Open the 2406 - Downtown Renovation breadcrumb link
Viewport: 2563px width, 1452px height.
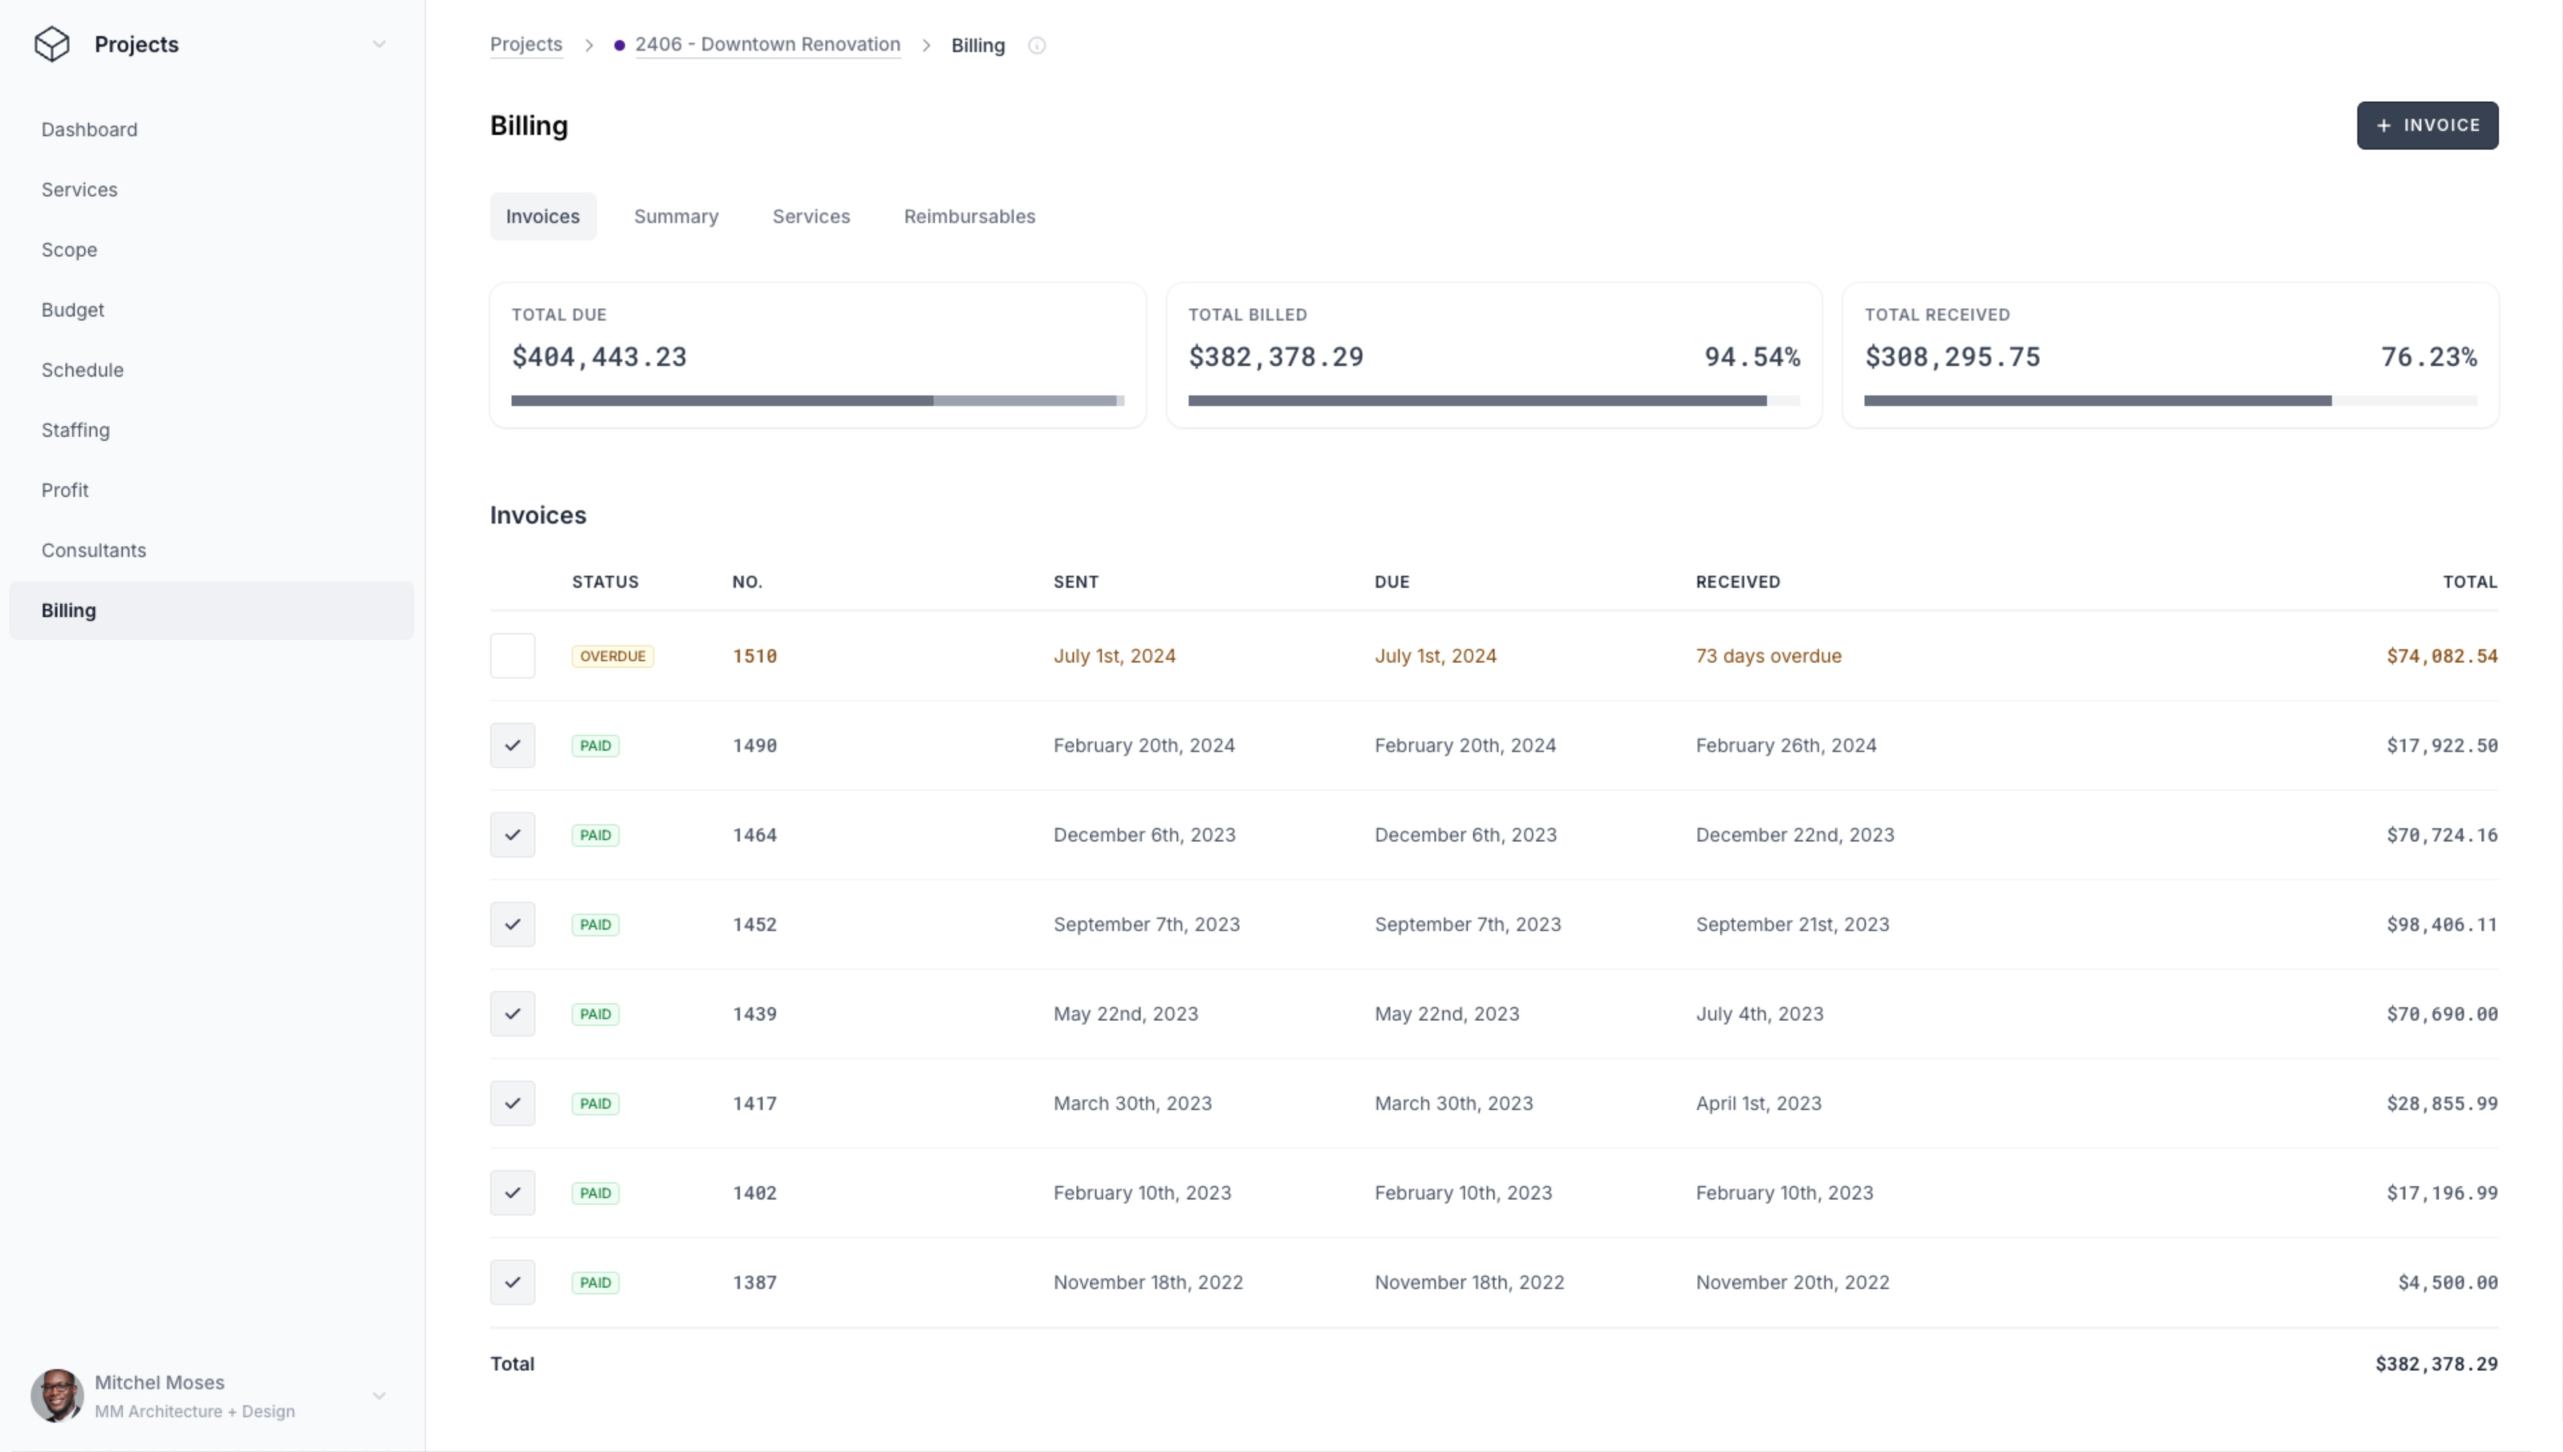767,45
